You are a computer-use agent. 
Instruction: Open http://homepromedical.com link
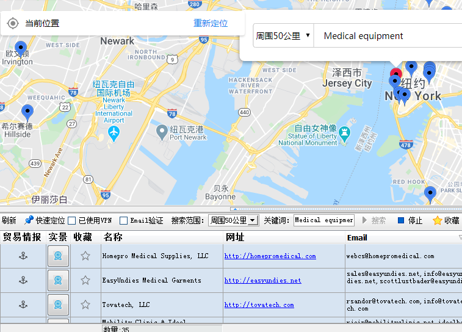(270, 256)
